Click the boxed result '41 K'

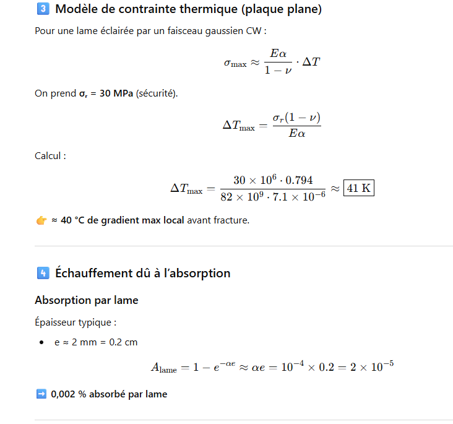point(360,188)
